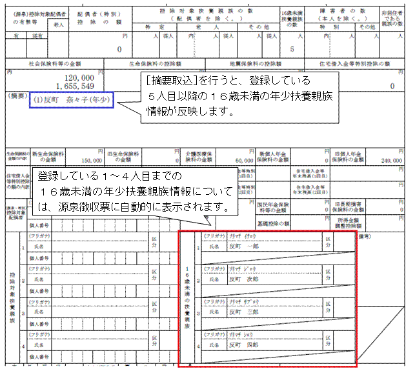415x371 pixels.
Task: Click the 国民年金保険料等の金額 label
Action: click(272, 208)
